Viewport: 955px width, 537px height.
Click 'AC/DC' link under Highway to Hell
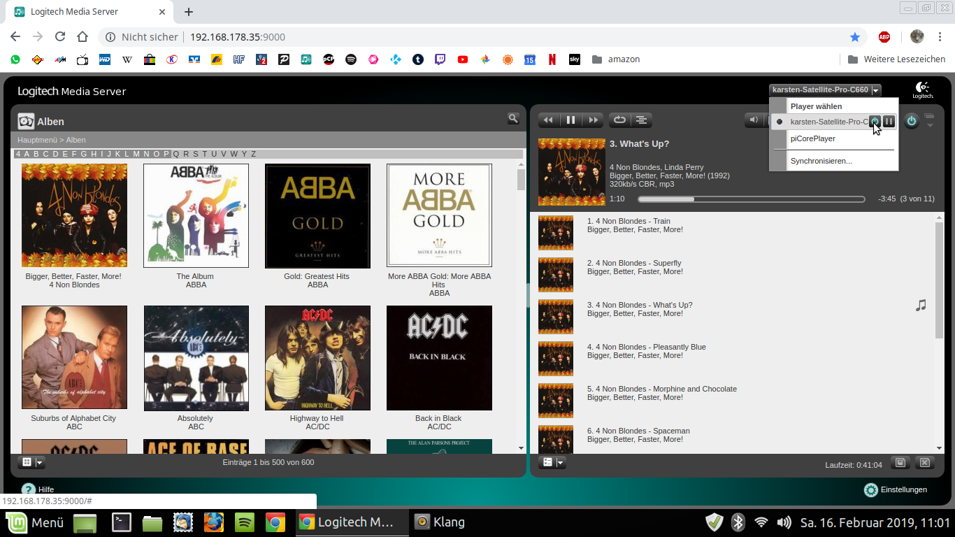pyautogui.click(x=317, y=427)
